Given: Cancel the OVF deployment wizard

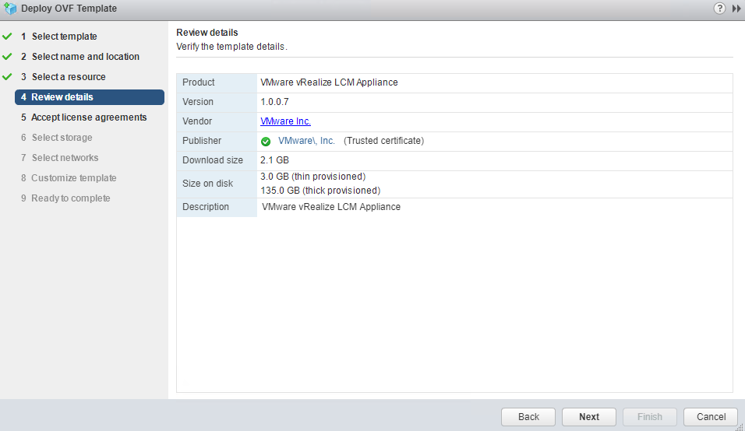Looking at the screenshot, I should pyautogui.click(x=710, y=416).
